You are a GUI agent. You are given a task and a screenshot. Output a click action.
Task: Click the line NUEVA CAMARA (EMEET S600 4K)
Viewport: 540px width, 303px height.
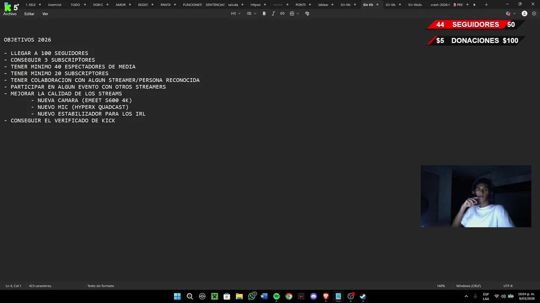(x=85, y=100)
